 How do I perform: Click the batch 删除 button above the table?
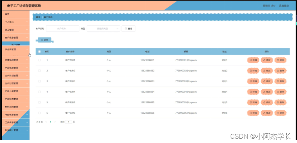[x=45, y=40]
